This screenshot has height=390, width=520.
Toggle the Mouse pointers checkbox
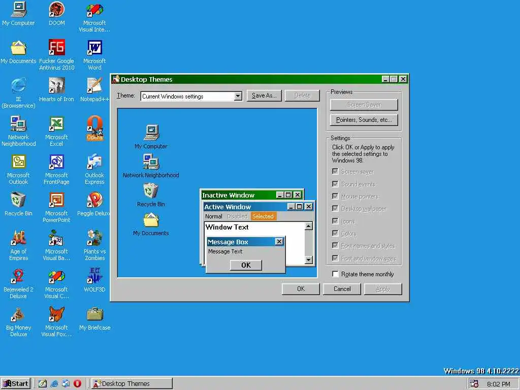click(335, 197)
